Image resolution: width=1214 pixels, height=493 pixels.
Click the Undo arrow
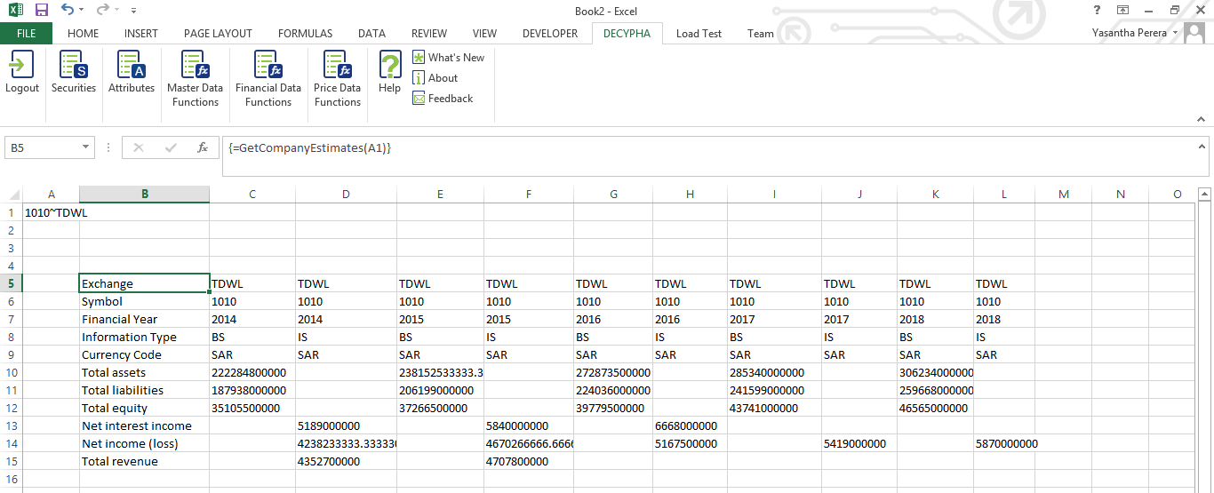(x=68, y=10)
